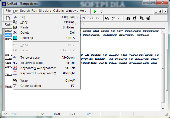170x118 pixels.
Task: Click the spelling checkmark icon in menu
Action: 15,86
